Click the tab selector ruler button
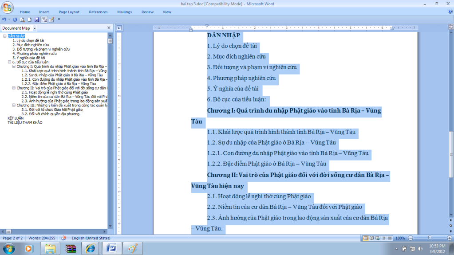The width and height of the screenshot is (454, 255). point(119,28)
